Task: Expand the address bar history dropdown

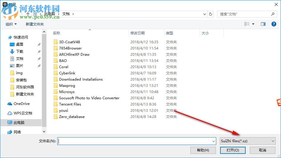Action: pyautogui.click(x=204, y=14)
